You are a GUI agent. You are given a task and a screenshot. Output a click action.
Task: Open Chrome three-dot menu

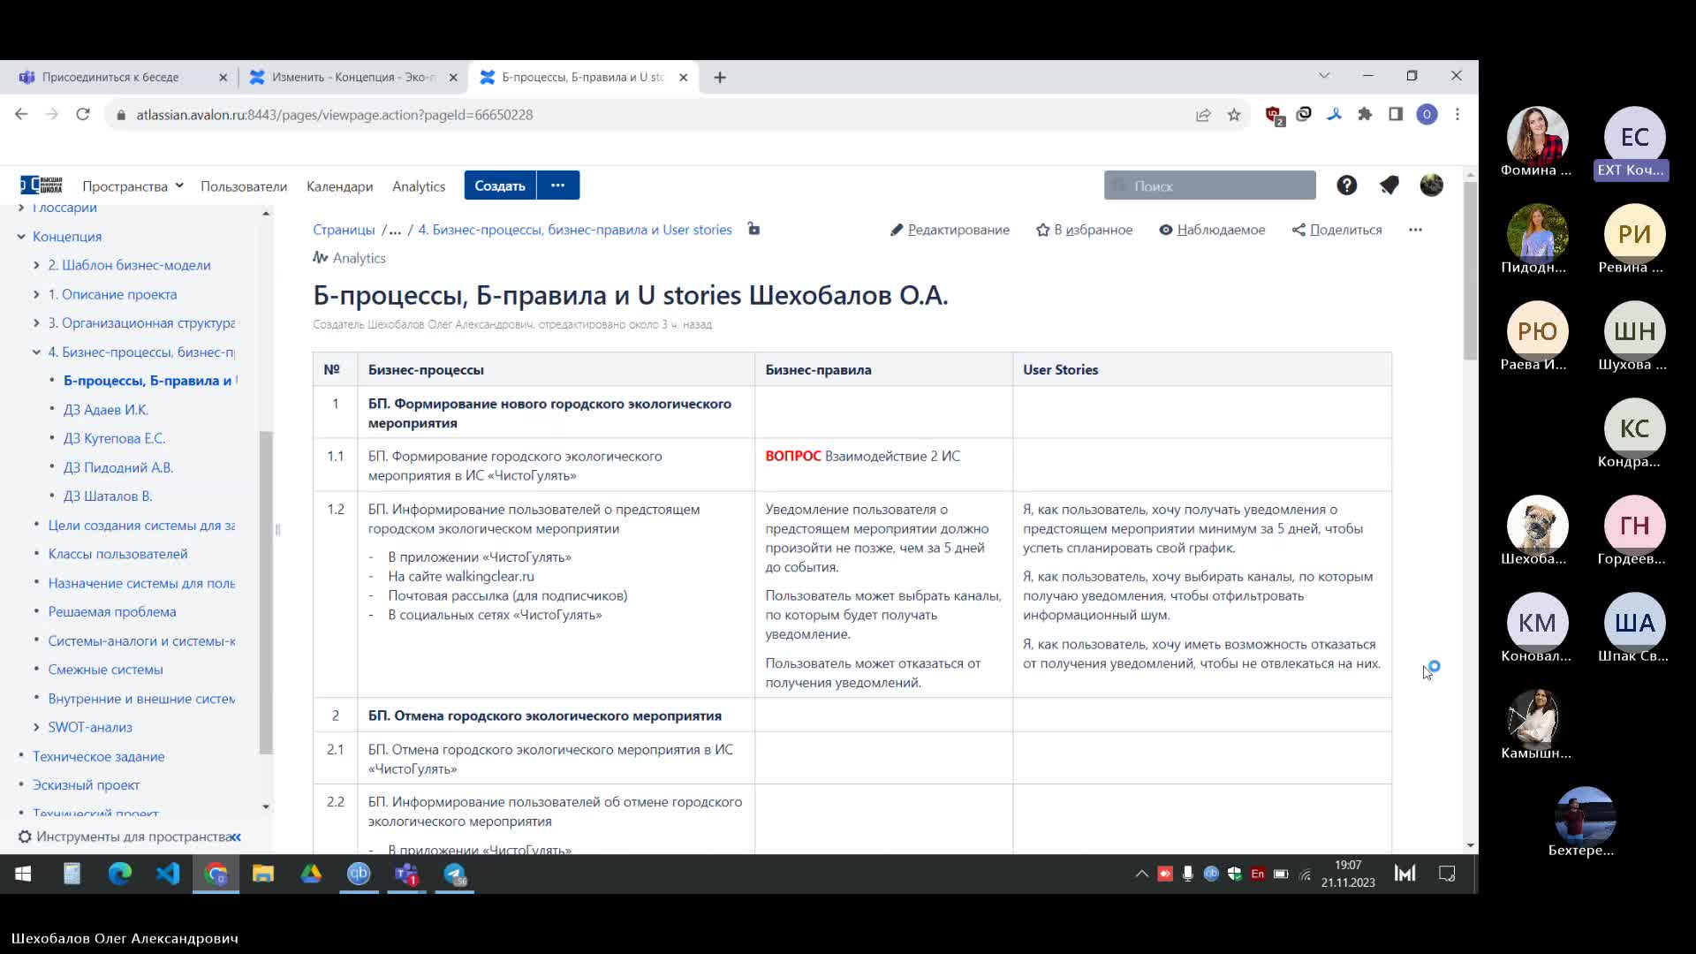tap(1457, 114)
